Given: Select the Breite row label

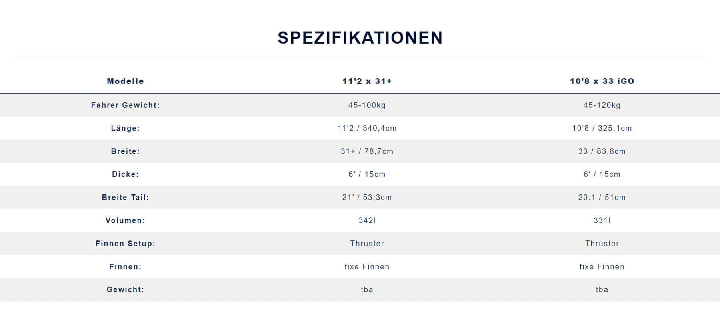Looking at the screenshot, I should [125, 151].
